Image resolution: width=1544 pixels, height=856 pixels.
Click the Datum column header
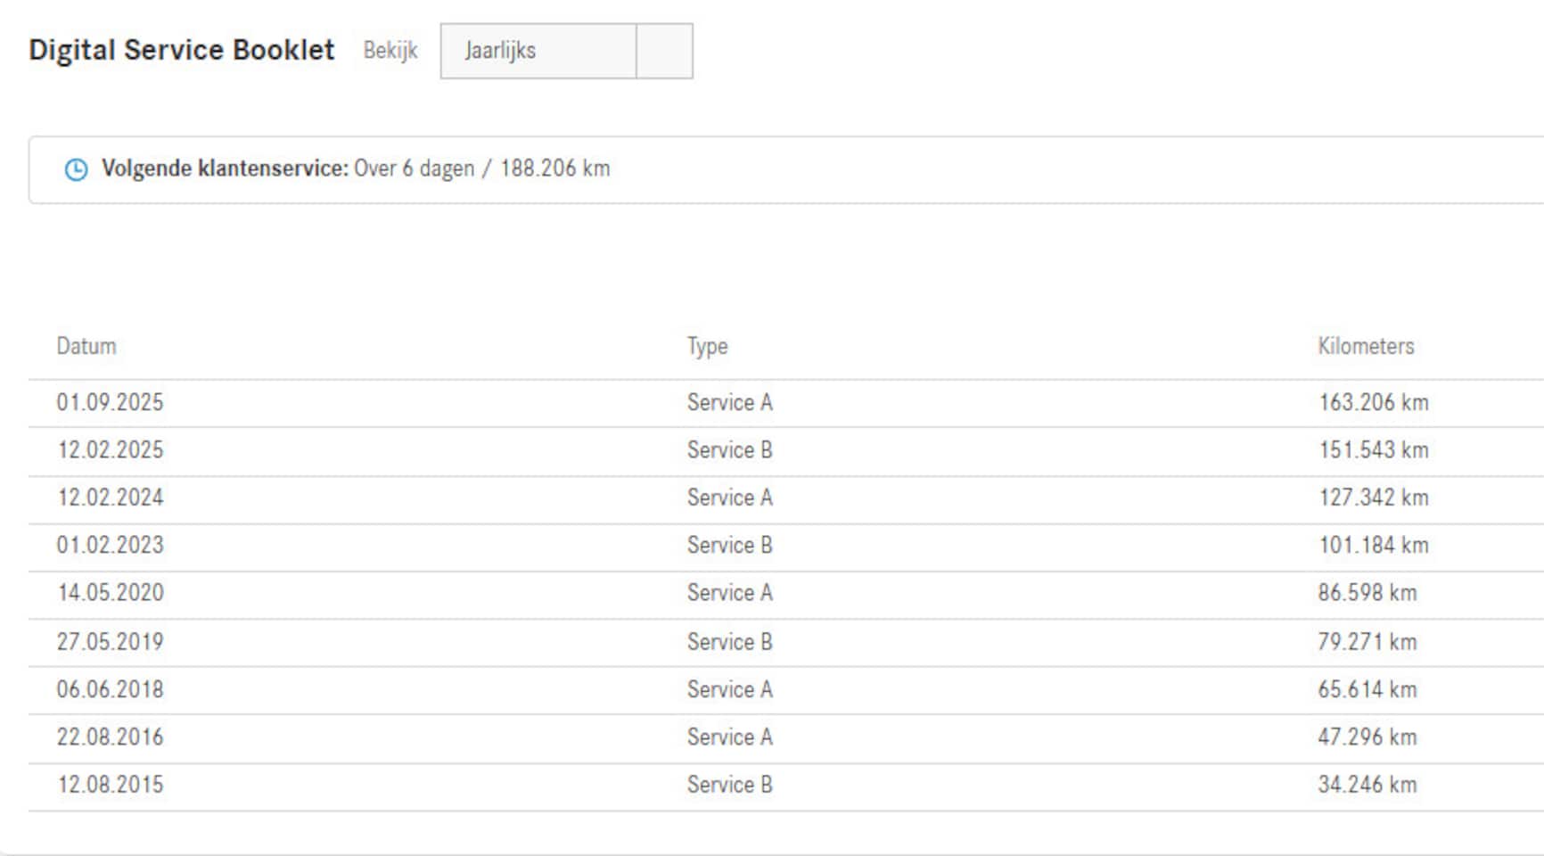pos(86,346)
